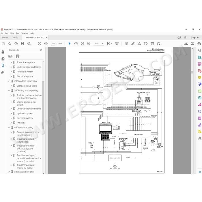Open Tool for testing, adjusting bookmark
The width and height of the screenshot is (202, 202).
click(x=29, y=97)
